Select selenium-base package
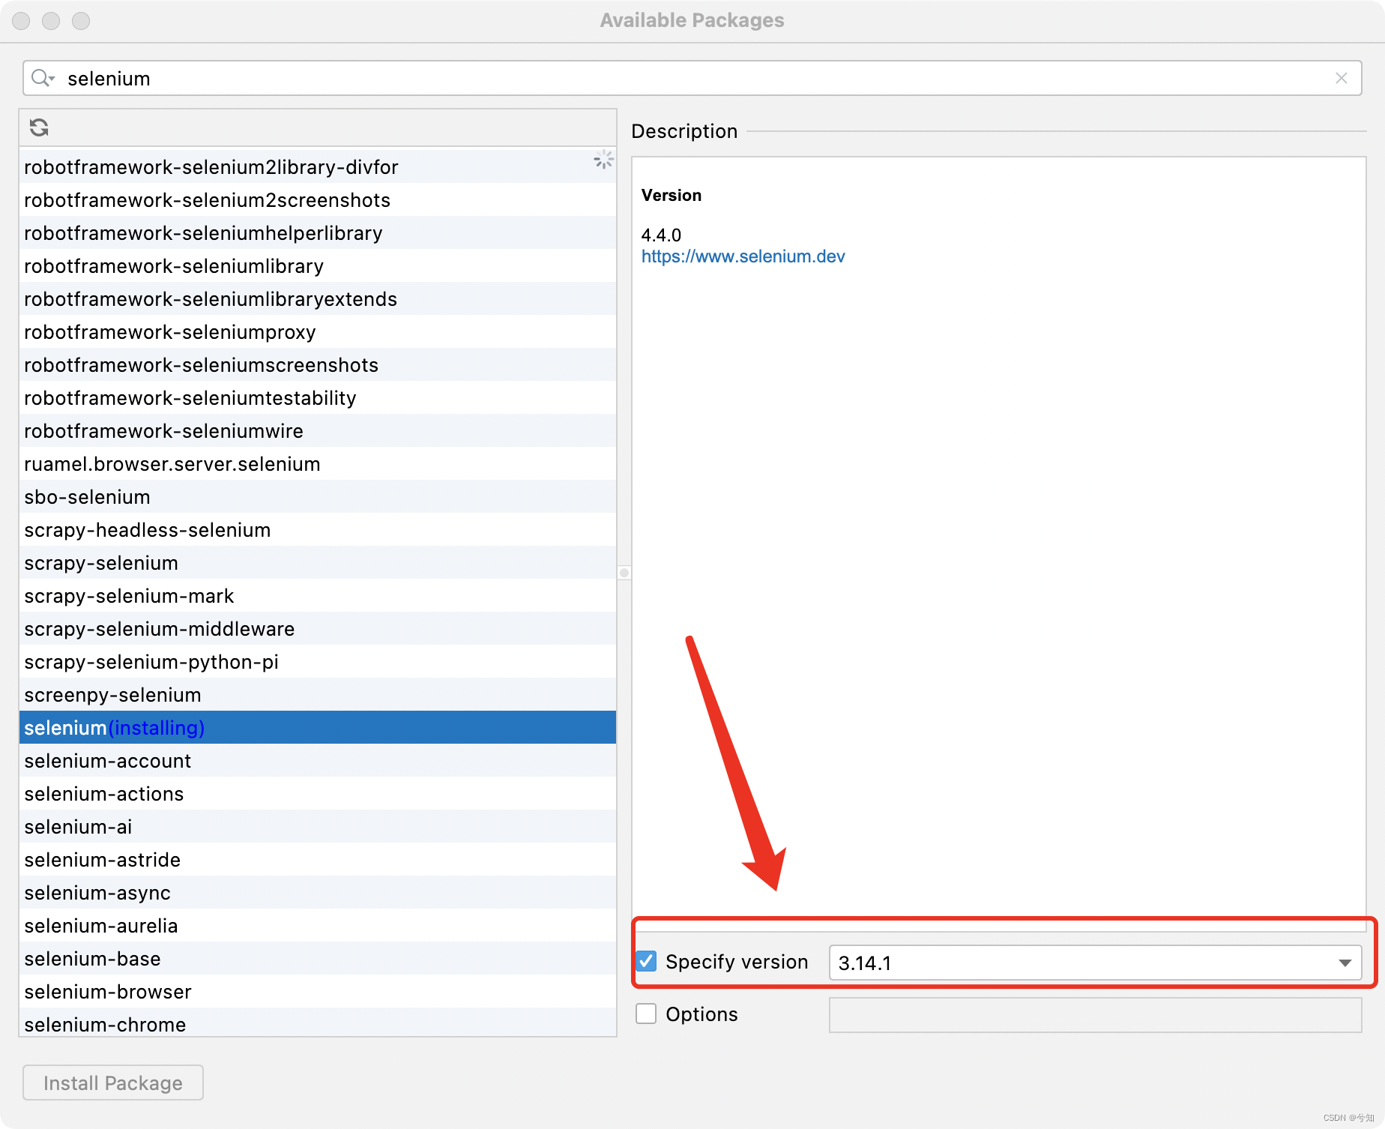The image size is (1385, 1129). (x=318, y=958)
